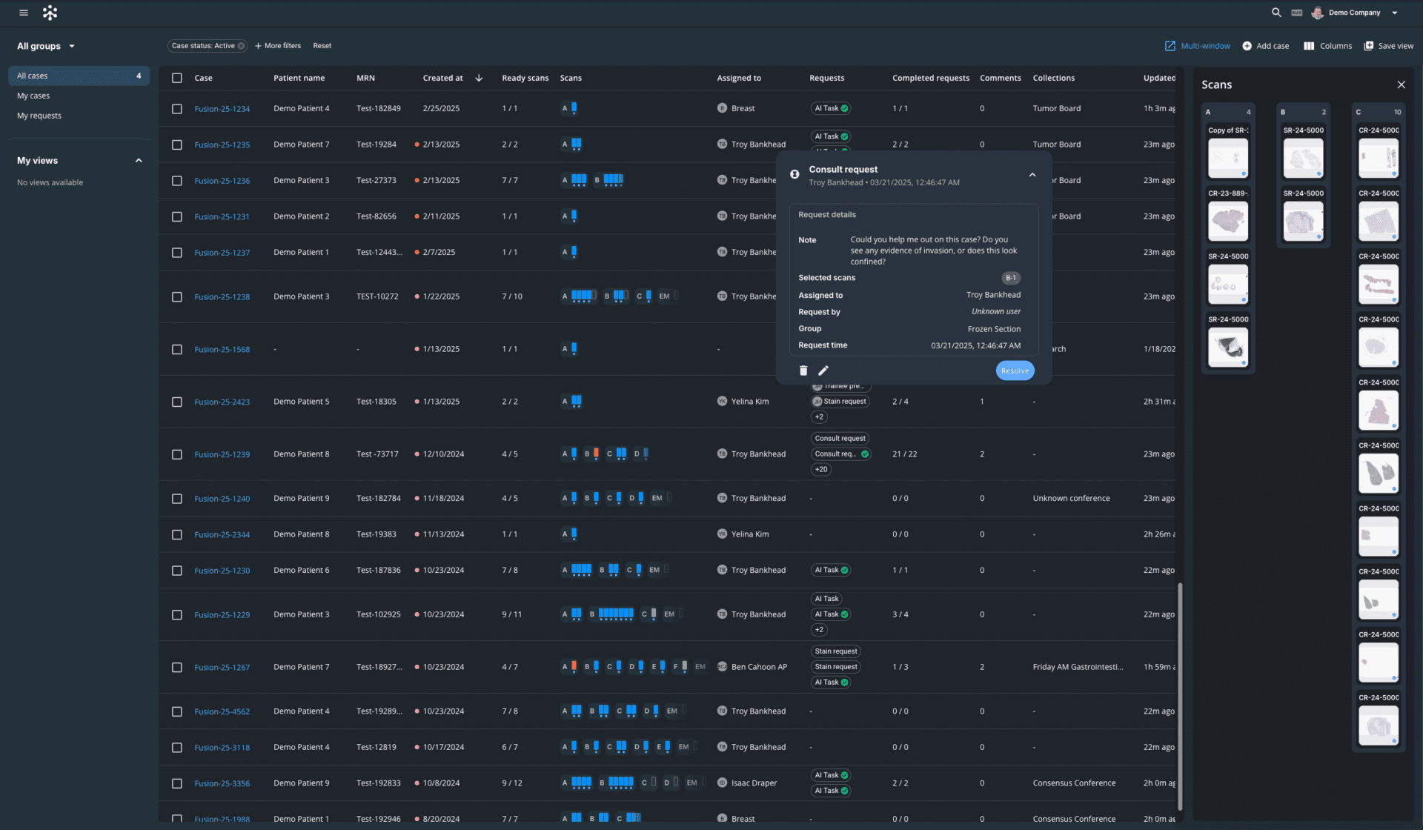
Task: Delete the consult request via trash icon
Action: (803, 371)
